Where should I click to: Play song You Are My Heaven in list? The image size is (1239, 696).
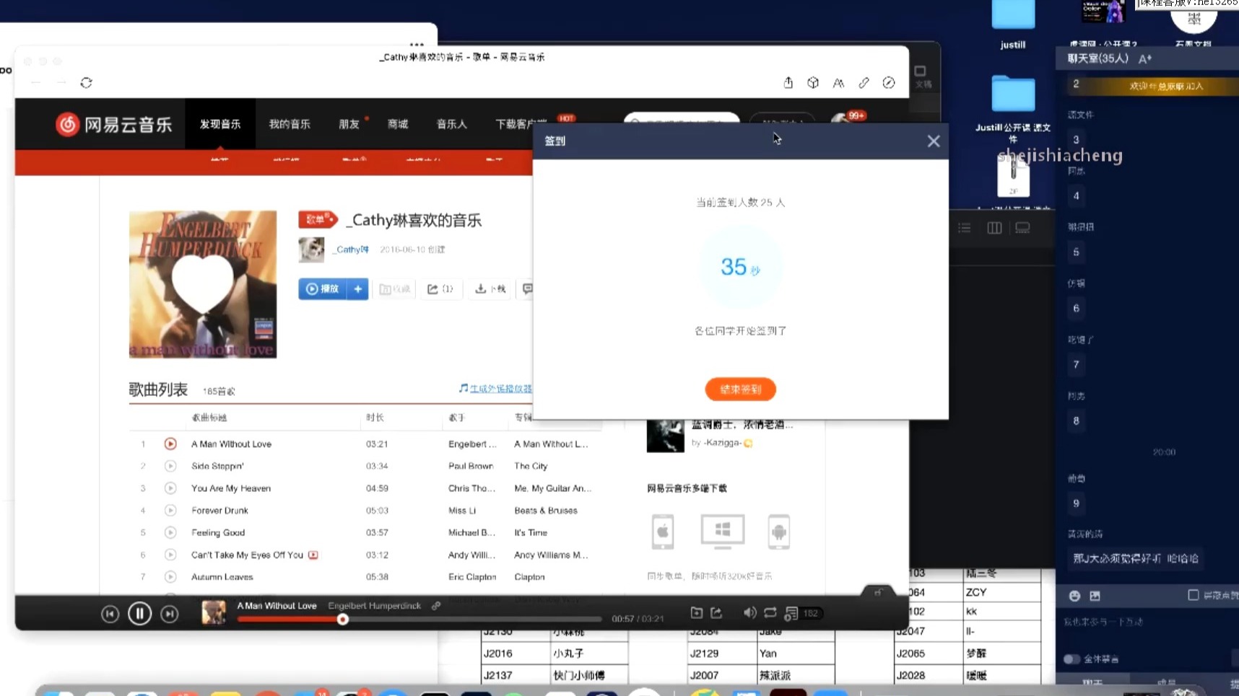(x=170, y=489)
